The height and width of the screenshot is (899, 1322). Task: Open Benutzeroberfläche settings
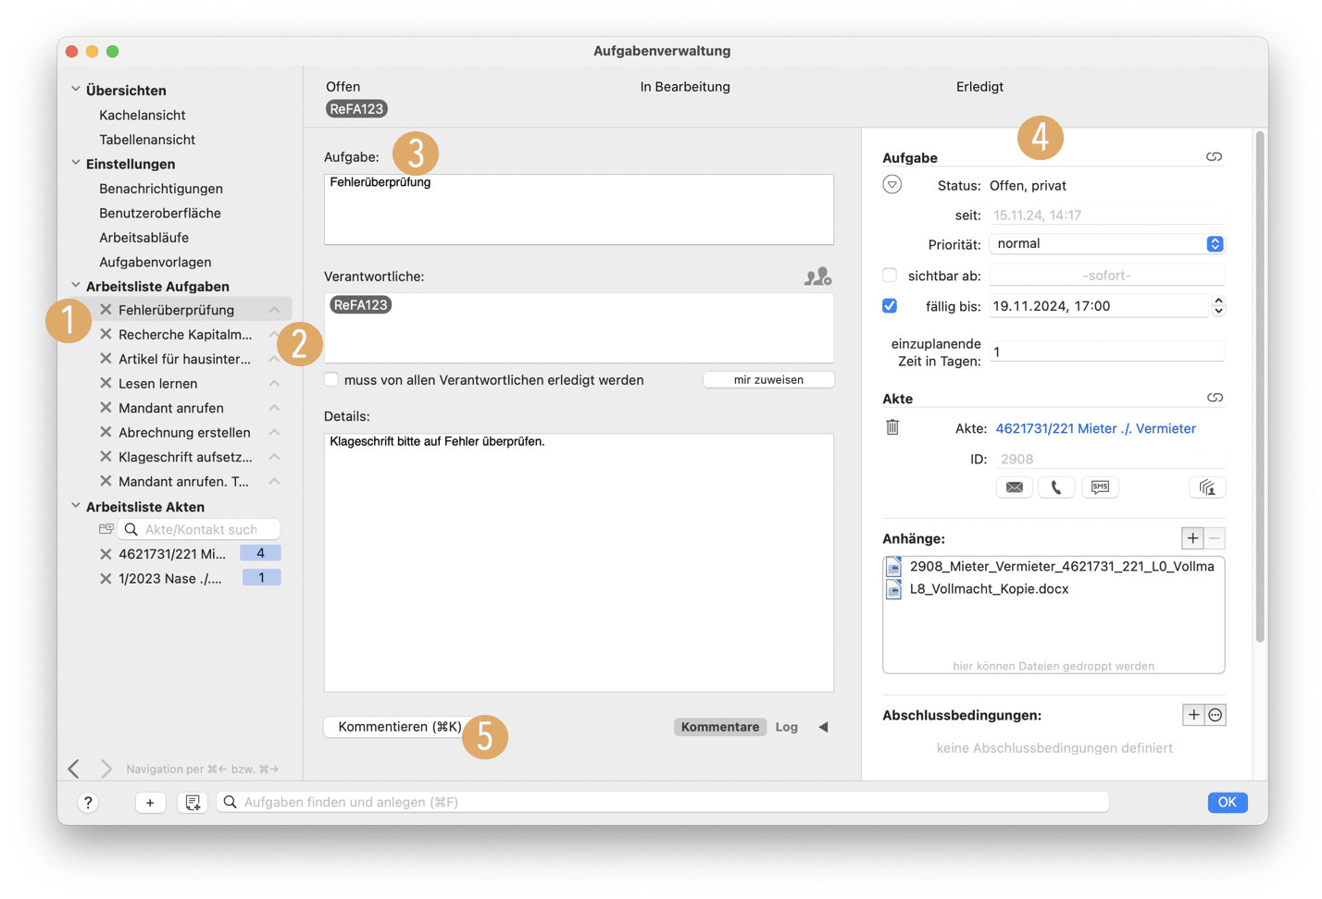(160, 213)
